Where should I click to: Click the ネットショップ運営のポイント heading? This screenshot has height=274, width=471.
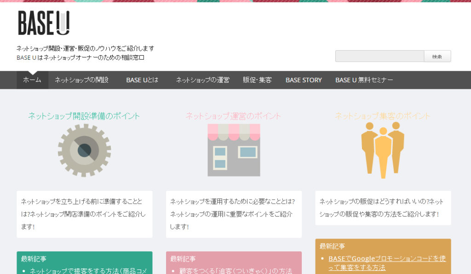click(x=233, y=116)
